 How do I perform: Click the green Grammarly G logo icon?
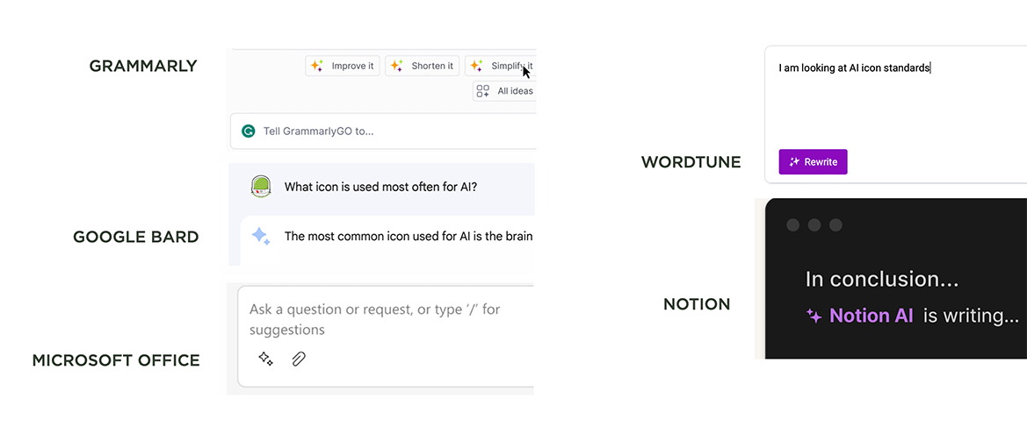pos(249,131)
